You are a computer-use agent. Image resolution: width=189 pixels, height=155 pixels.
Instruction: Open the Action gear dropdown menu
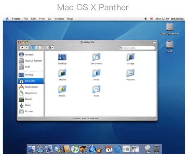click(x=51, y=48)
